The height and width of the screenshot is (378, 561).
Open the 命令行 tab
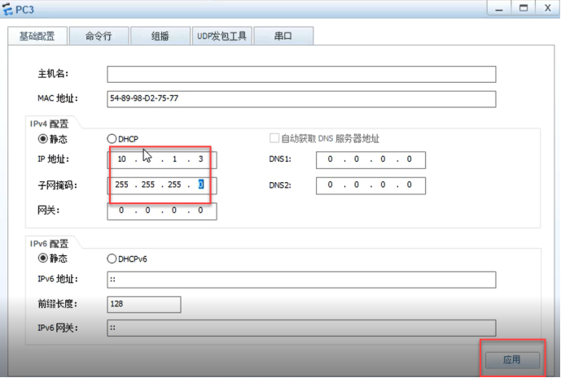tap(97, 37)
